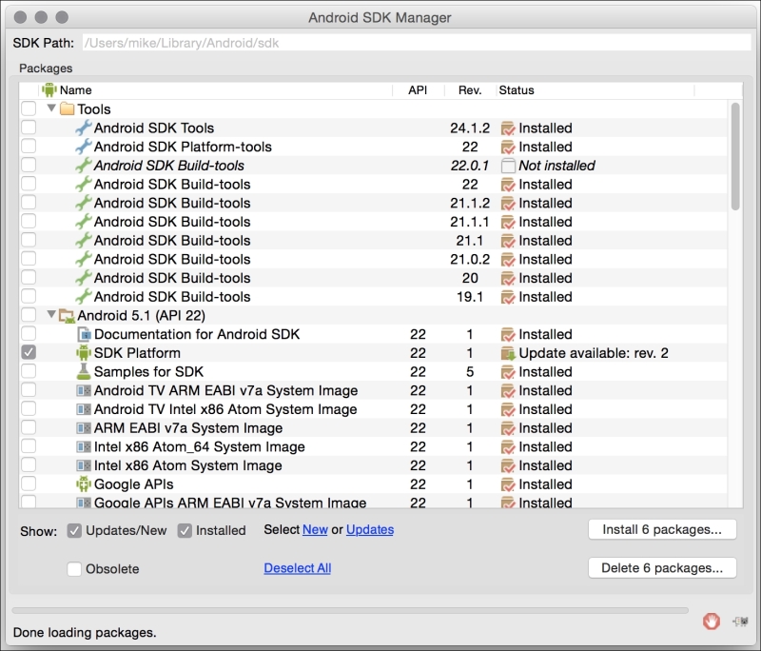Click 'Update available: rev. 2' status text

pyautogui.click(x=593, y=353)
